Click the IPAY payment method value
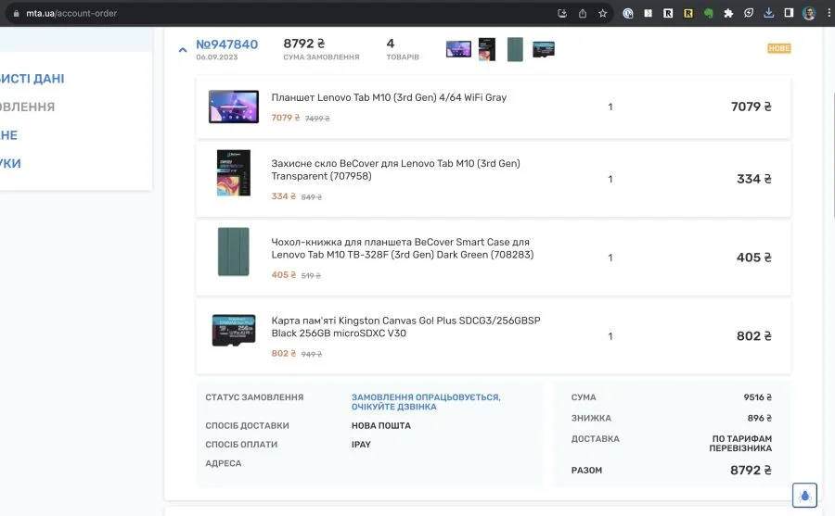Viewport: 835px width, 516px height. point(361,444)
